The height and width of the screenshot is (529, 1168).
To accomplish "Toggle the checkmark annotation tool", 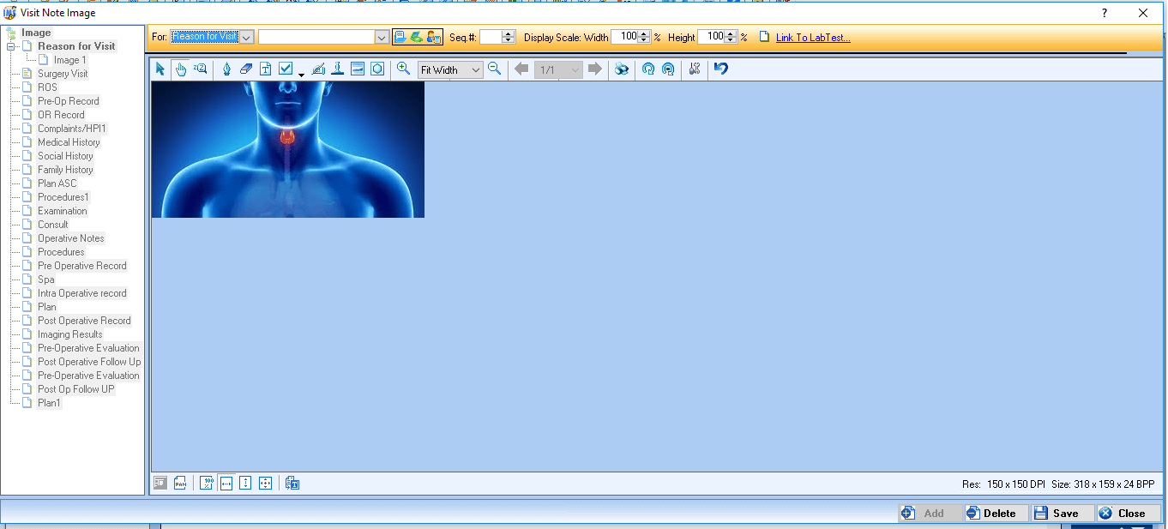I will click(x=286, y=69).
